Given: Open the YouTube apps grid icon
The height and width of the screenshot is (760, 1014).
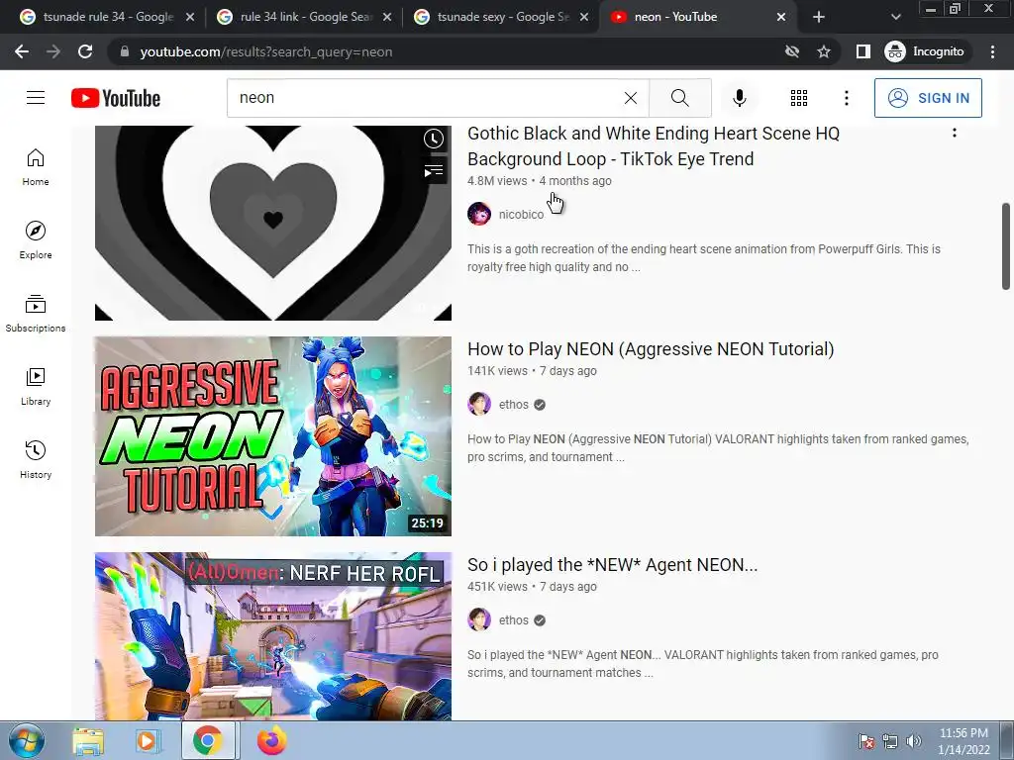Looking at the screenshot, I should [799, 98].
